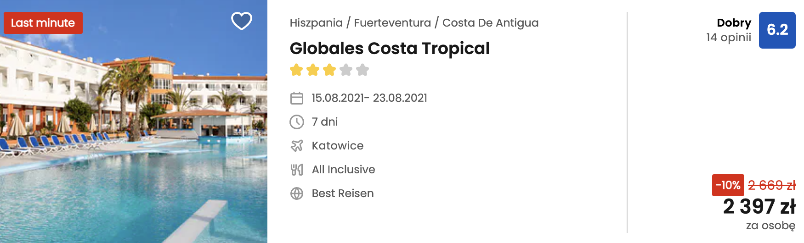Click the 6.2 rating score badge

(777, 30)
